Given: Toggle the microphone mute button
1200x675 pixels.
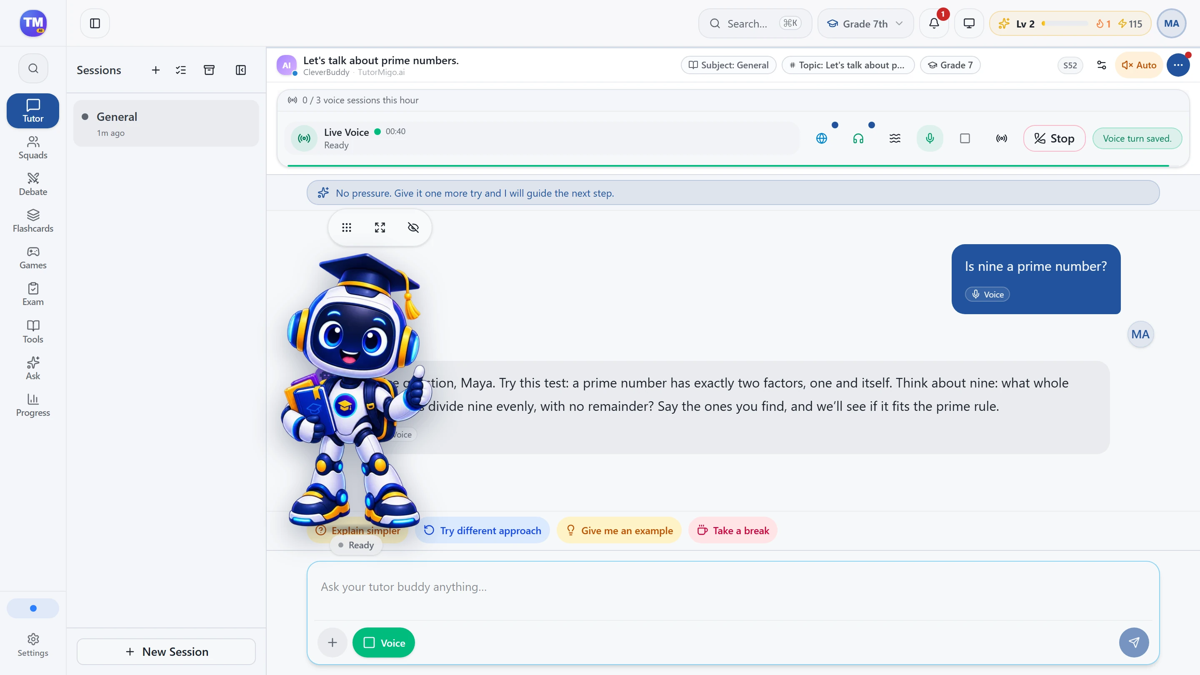Looking at the screenshot, I should (x=930, y=138).
